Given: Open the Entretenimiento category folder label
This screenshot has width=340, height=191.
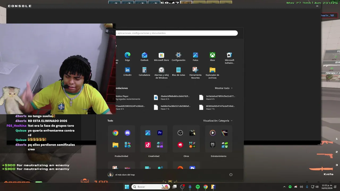Looking at the screenshot, I should point(219,156).
